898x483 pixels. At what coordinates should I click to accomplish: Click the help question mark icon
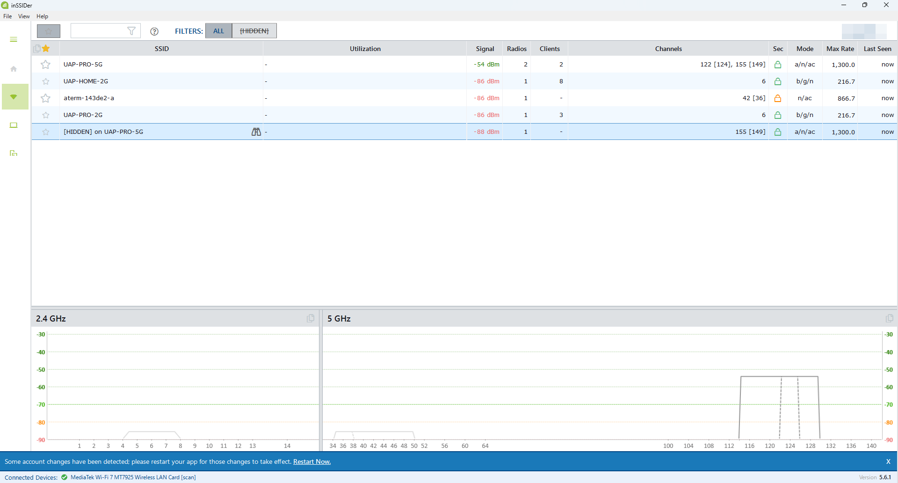[154, 31]
